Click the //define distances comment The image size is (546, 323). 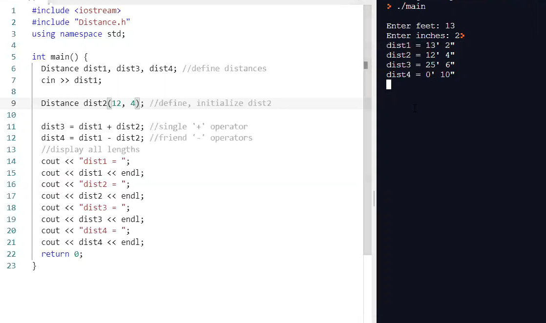point(224,68)
